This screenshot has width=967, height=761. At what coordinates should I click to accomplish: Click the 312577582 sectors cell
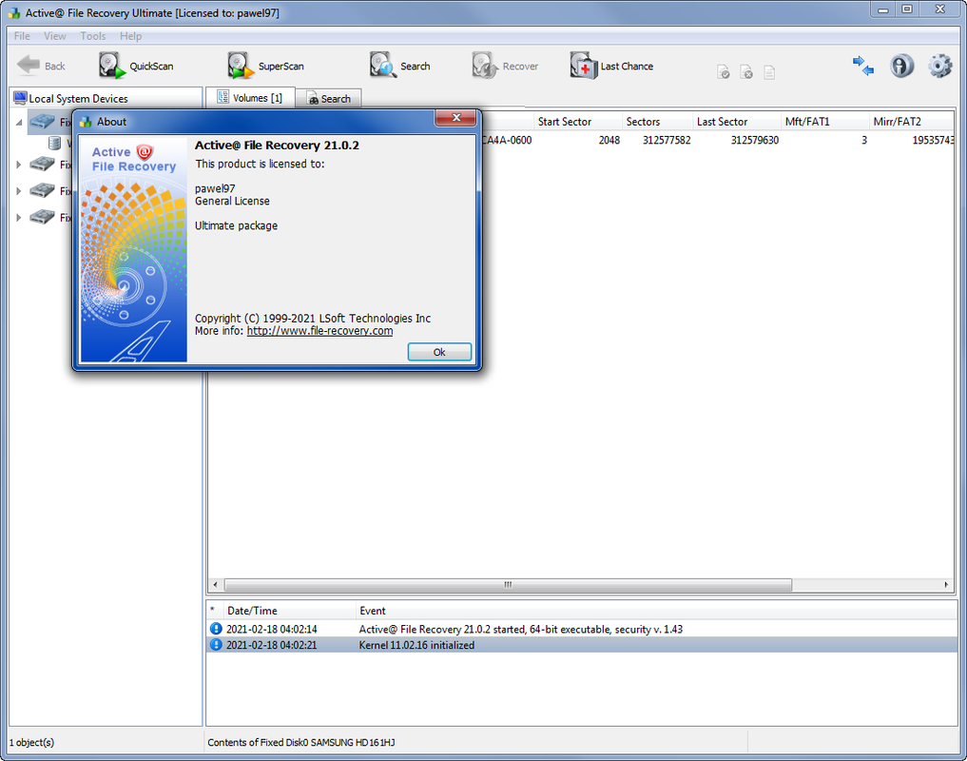click(666, 140)
